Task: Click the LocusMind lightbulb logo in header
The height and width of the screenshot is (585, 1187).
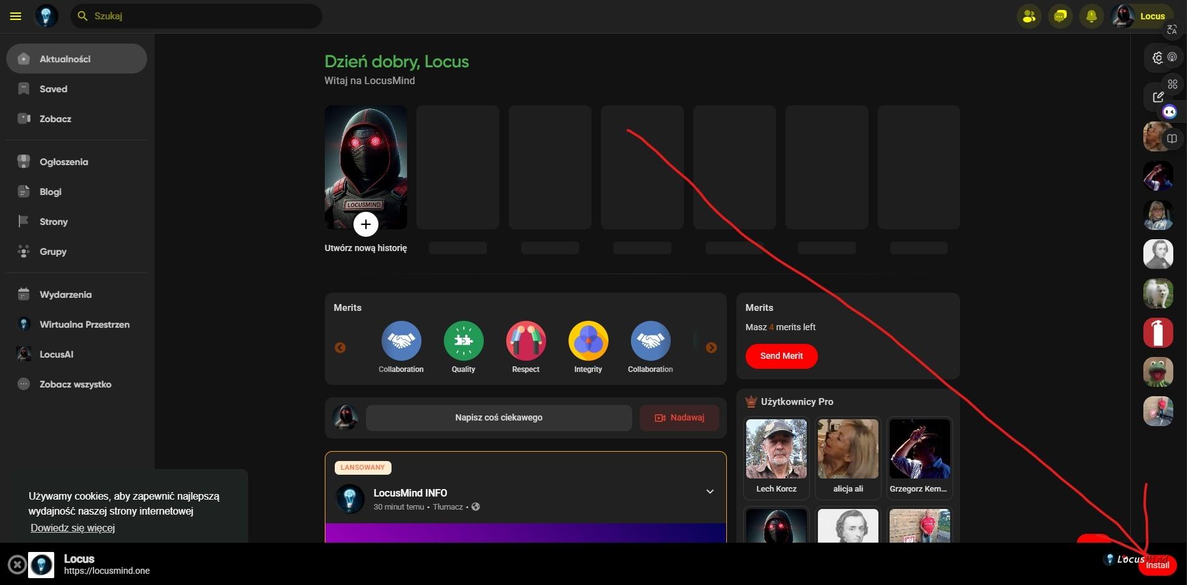Action: pos(46,16)
